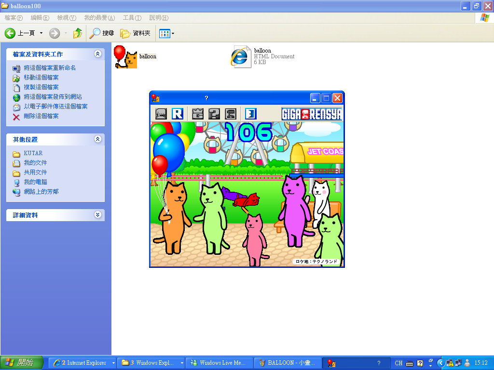Switch to BALLOON taskbar button

click(x=288, y=363)
